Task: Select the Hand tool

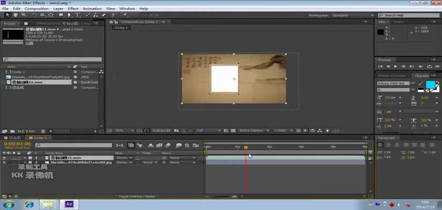Action: click(15, 15)
